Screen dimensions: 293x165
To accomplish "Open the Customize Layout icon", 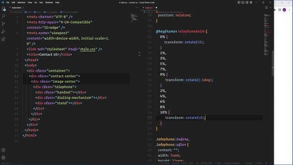I will pyautogui.click(x=251, y=2).
